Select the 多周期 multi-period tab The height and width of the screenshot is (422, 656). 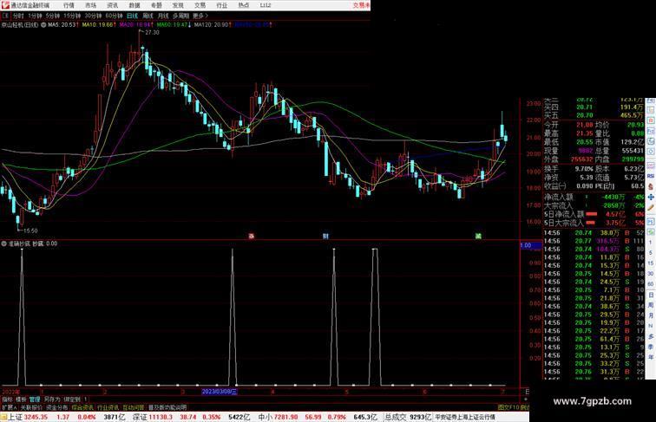(180, 16)
